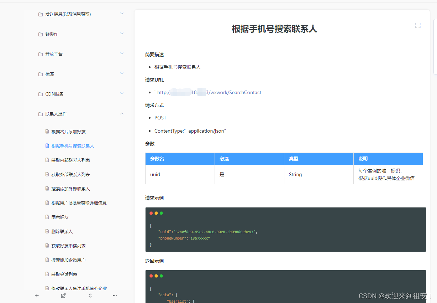437x303 pixels.
Task: Click the sort arrows icon in bottom toolbar
Action: [x=90, y=296]
